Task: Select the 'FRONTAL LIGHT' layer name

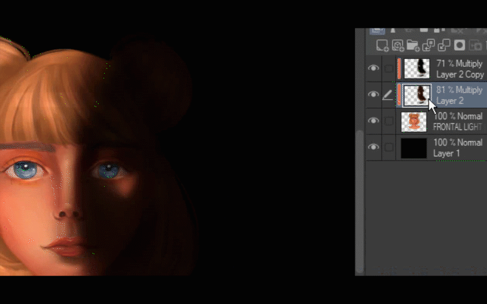Action: 458,127
